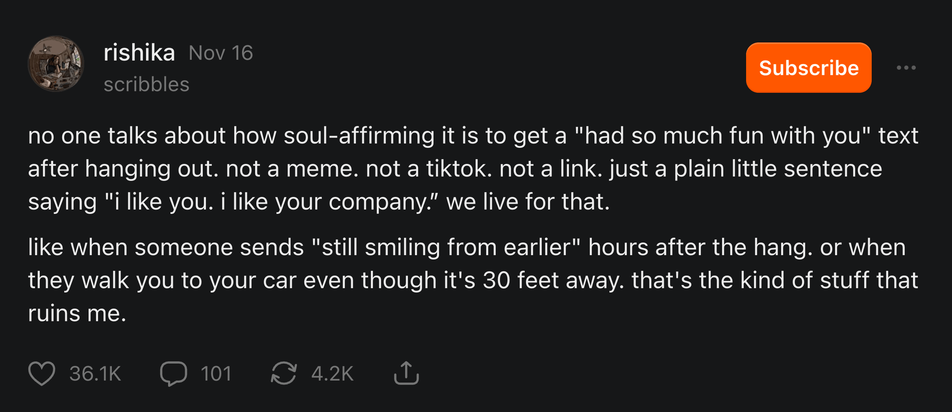Share the post with the upload icon
Viewport: 952px width, 412px height.
click(x=406, y=373)
